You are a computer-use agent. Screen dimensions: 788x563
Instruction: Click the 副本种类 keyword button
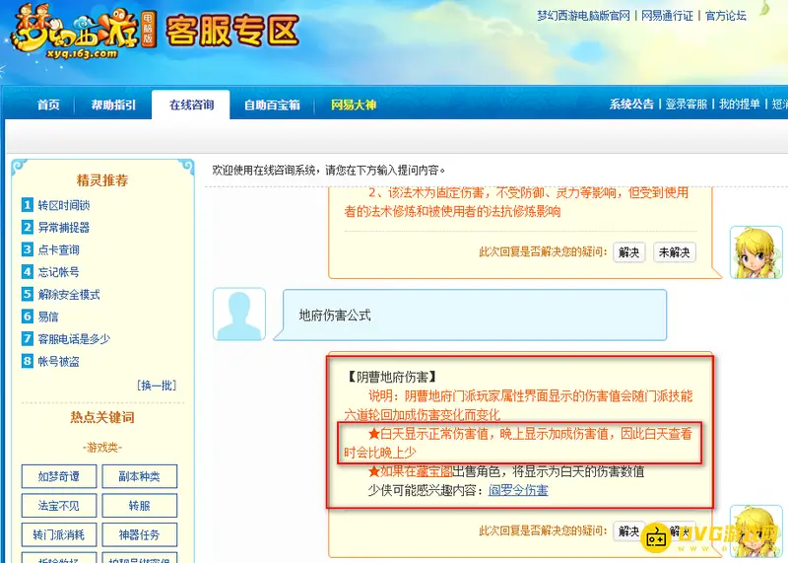[139, 476]
